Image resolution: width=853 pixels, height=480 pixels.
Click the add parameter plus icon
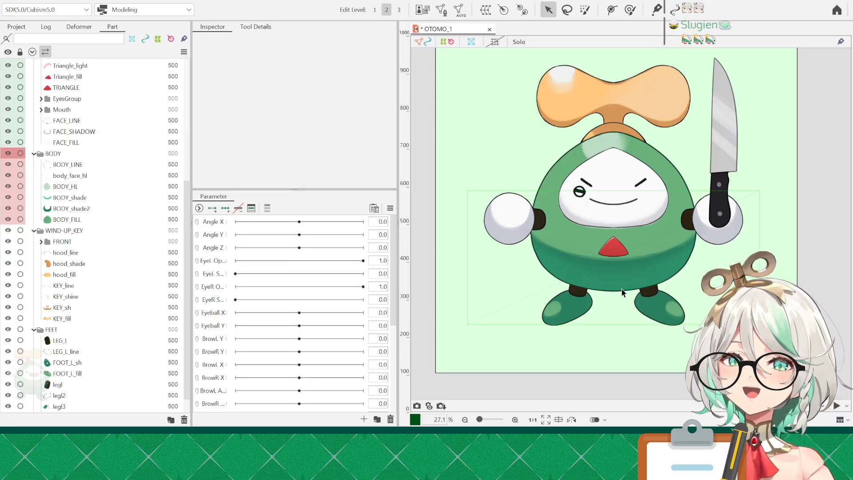[364, 419]
